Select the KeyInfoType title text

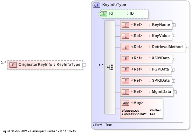coord(114,5)
